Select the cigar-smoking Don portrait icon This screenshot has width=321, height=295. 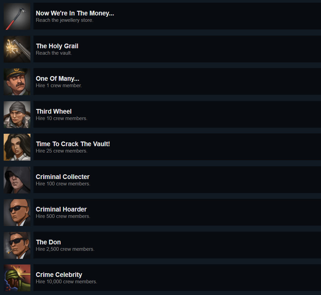pos(17,245)
